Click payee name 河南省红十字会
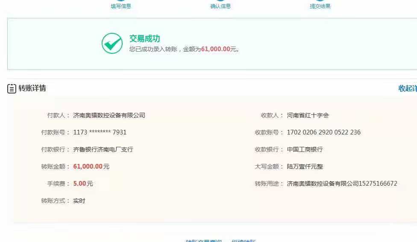Image resolution: width=417 pixels, height=242 pixels. pos(308,115)
